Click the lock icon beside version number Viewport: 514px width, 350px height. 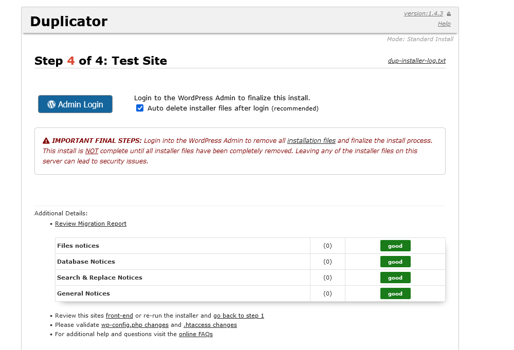click(x=449, y=14)
